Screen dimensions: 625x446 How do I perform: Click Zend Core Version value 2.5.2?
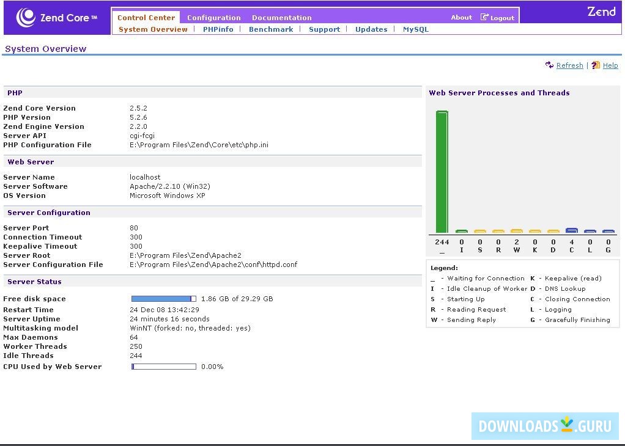[x=138, y=108]
